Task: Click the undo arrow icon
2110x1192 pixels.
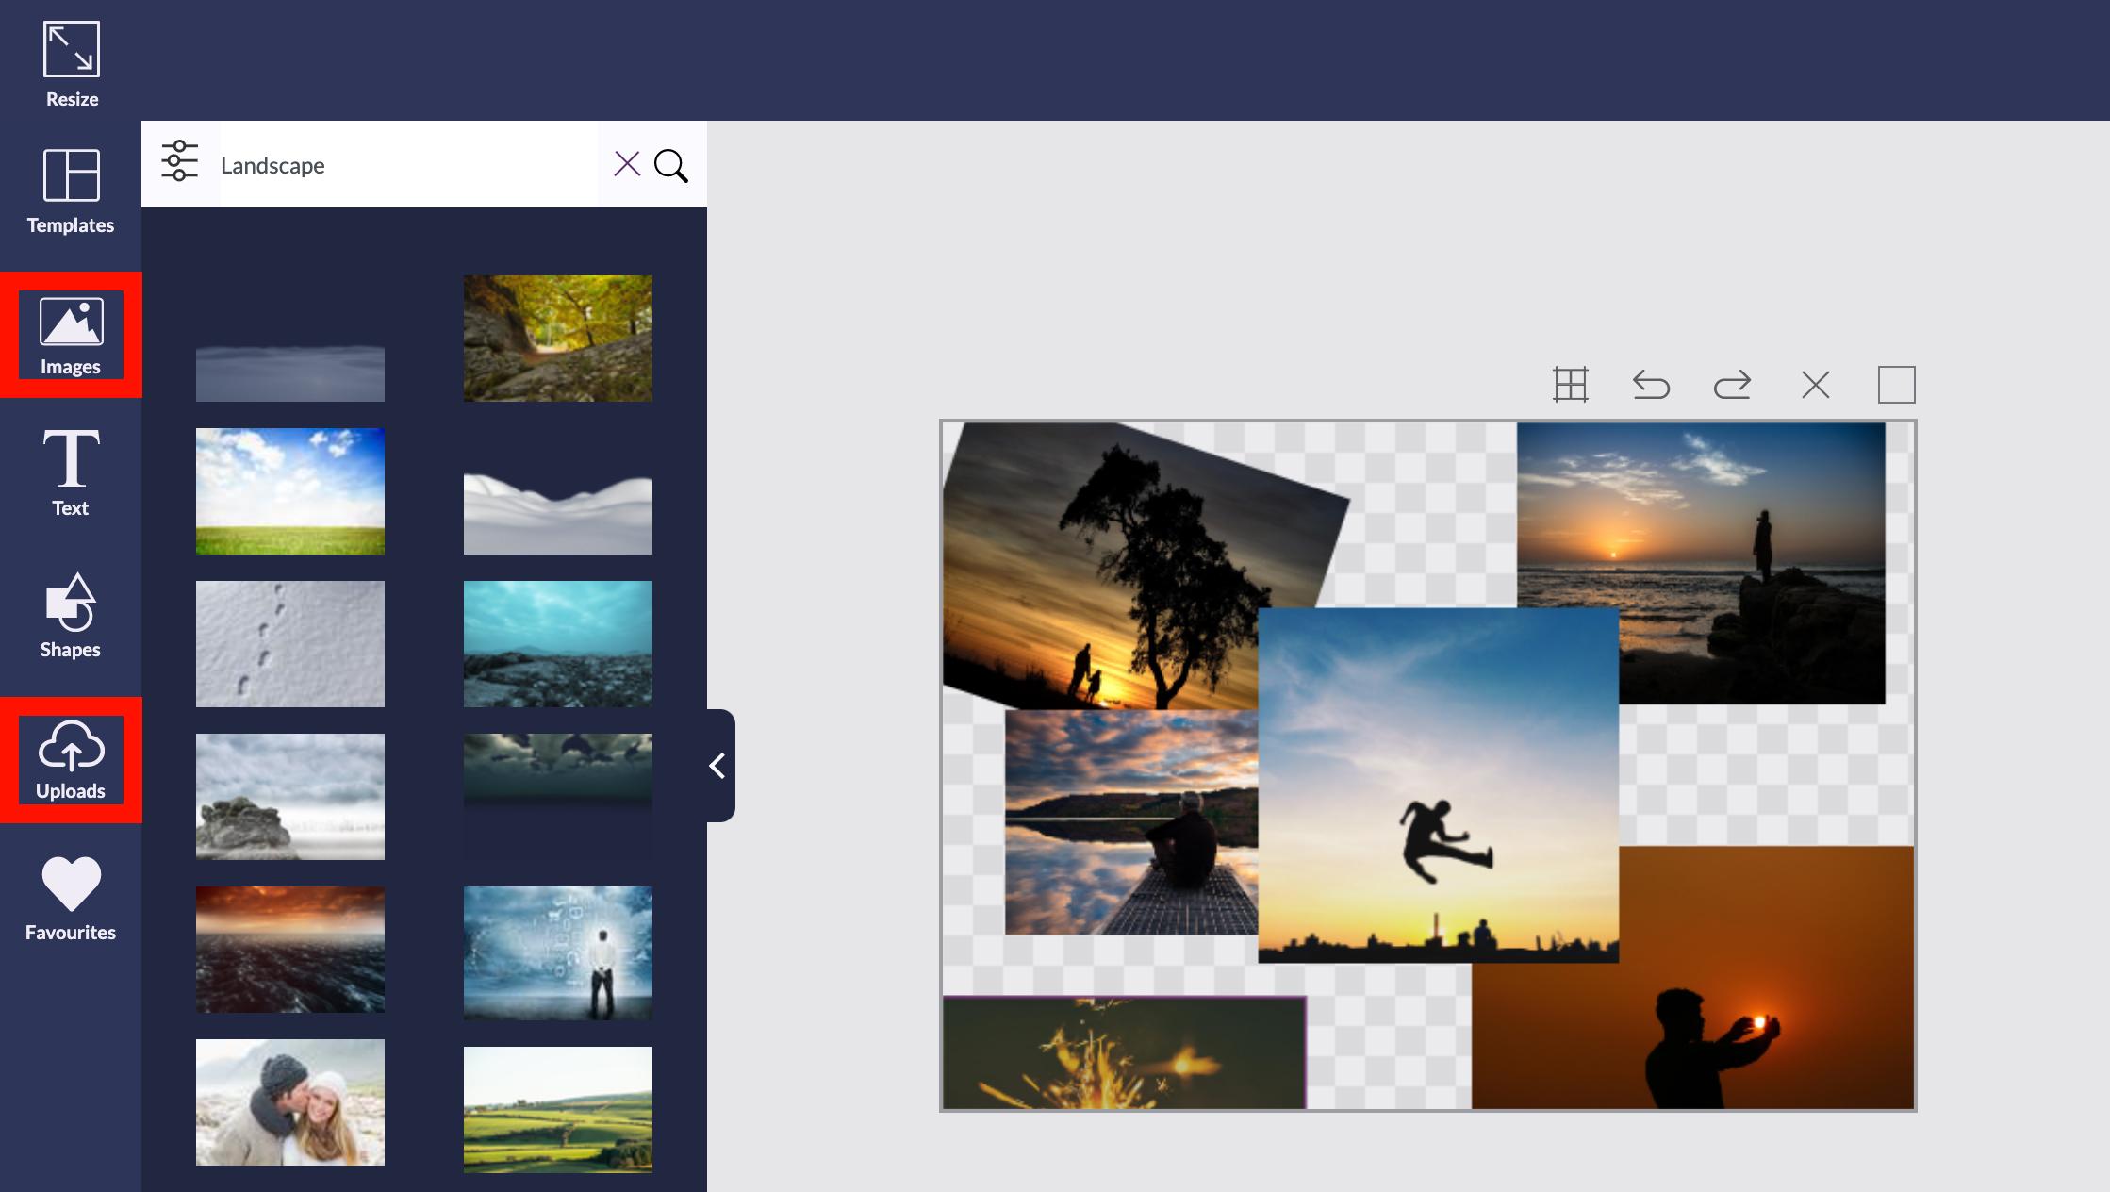Action: (x=1651, y=384)
